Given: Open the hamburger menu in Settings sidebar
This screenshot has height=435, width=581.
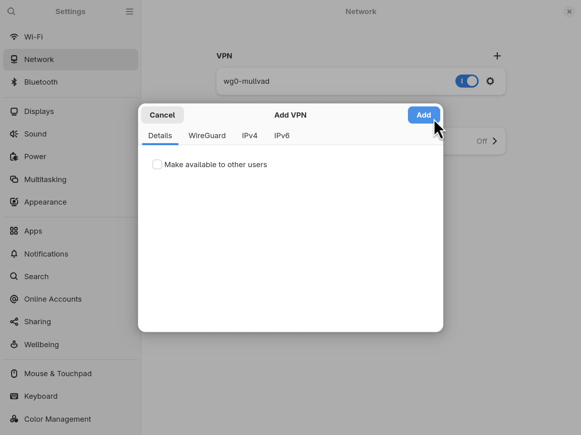Looking at the screenshot, I should [x=130, y=11].
